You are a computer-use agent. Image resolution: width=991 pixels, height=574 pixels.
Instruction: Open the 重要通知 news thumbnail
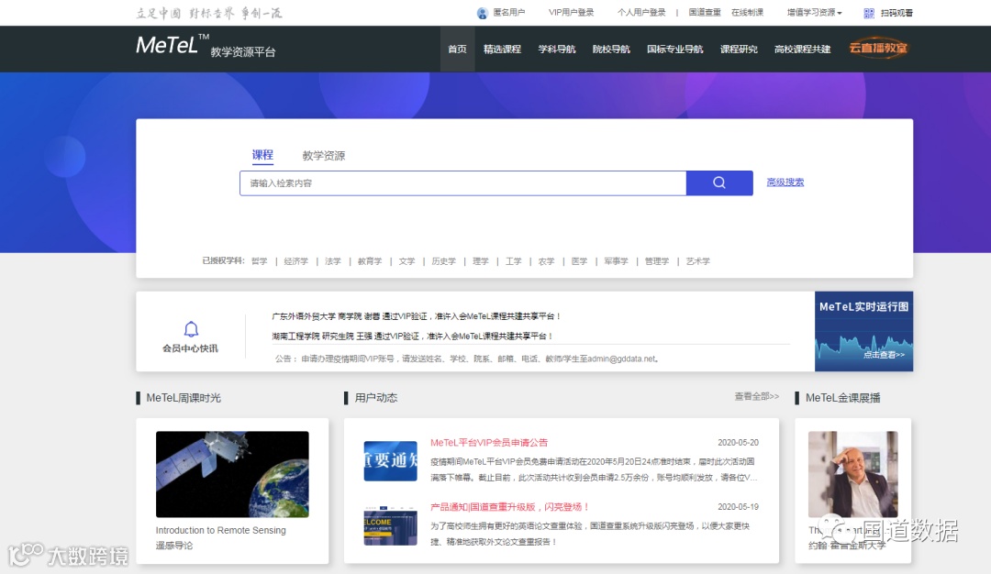coord(391,461)
